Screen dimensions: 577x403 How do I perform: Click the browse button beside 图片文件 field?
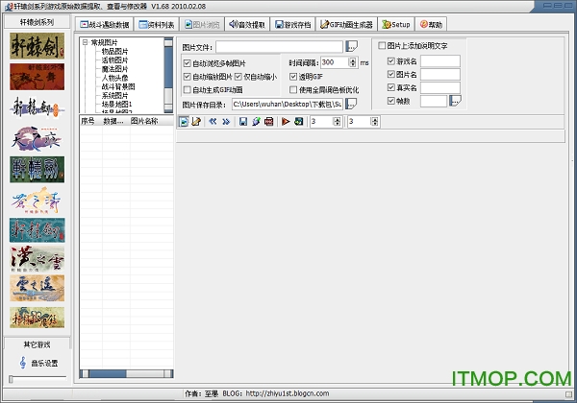351,46
